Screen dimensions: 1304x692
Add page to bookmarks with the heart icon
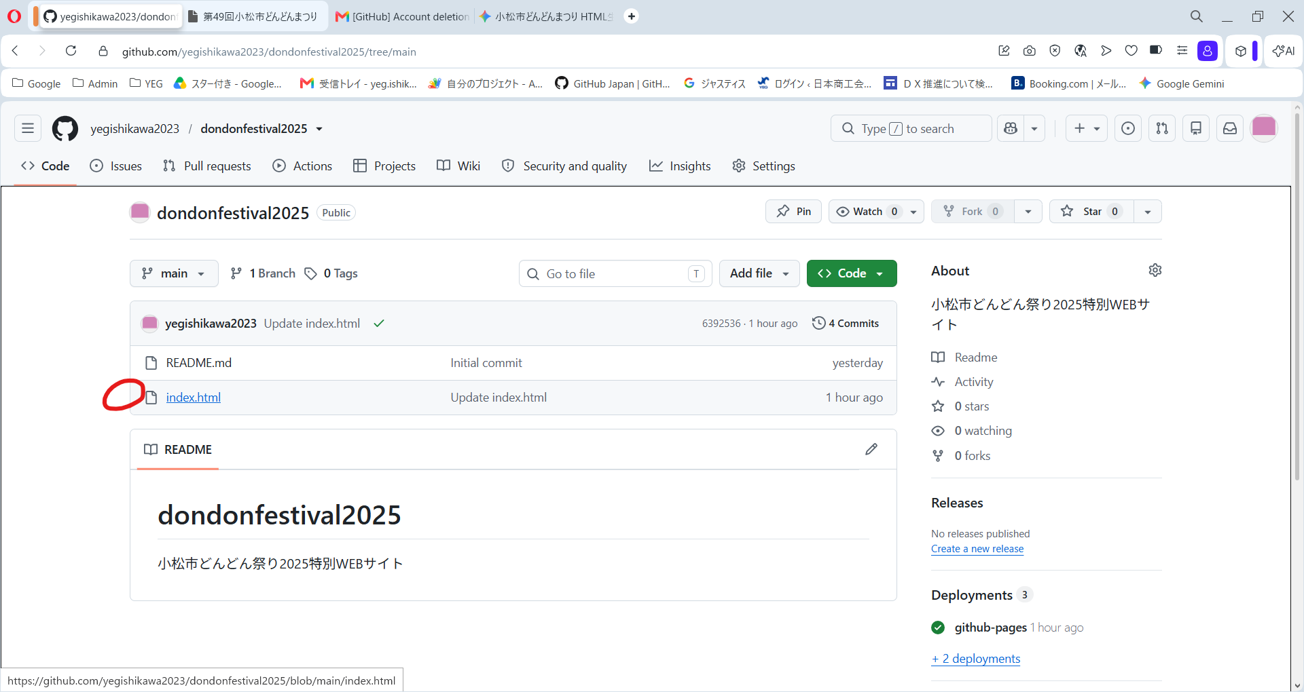coord(1131,51)
